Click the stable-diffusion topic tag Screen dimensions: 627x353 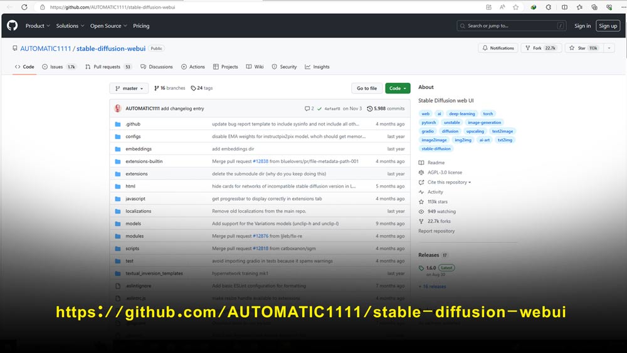click(436, 149)
